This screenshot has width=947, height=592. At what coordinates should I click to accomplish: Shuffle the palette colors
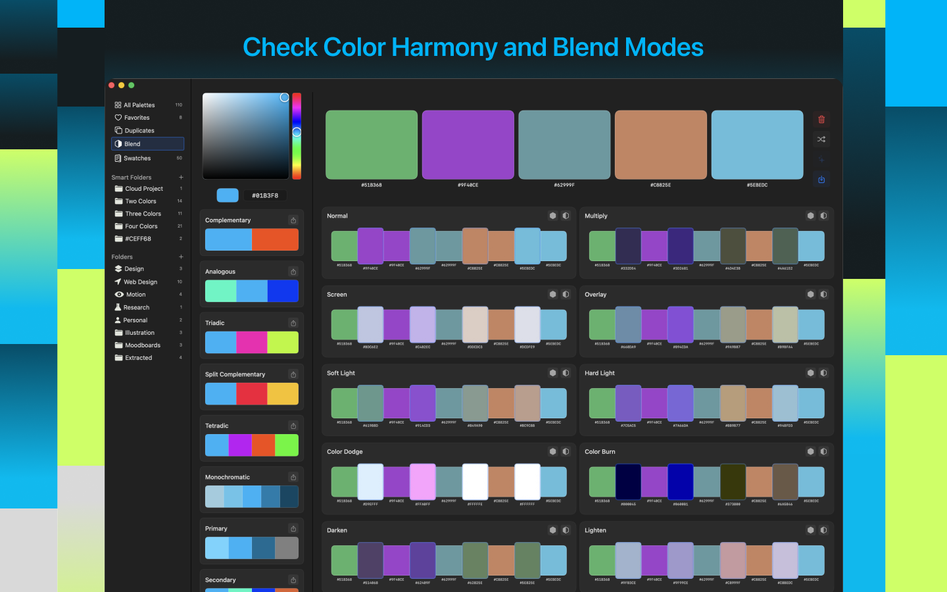821,139
